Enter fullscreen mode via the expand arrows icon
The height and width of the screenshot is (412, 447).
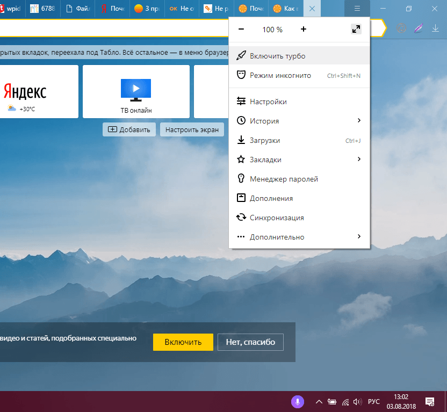pos(356,29)
